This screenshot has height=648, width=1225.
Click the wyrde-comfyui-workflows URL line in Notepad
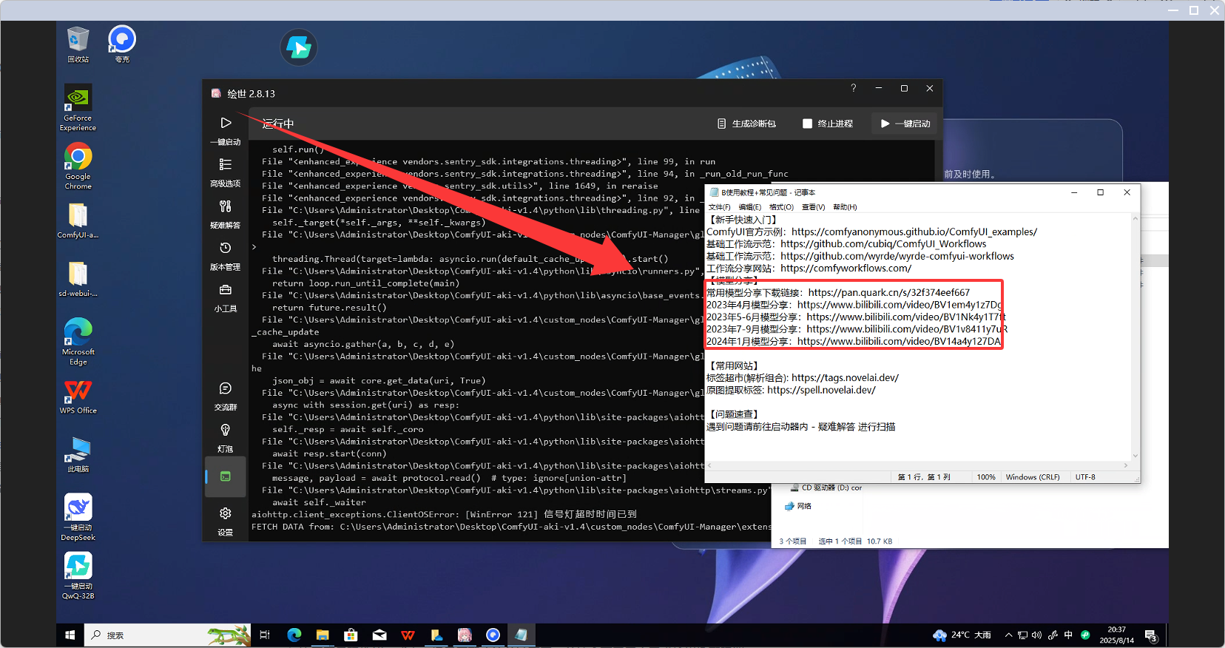tap(860, 256)
